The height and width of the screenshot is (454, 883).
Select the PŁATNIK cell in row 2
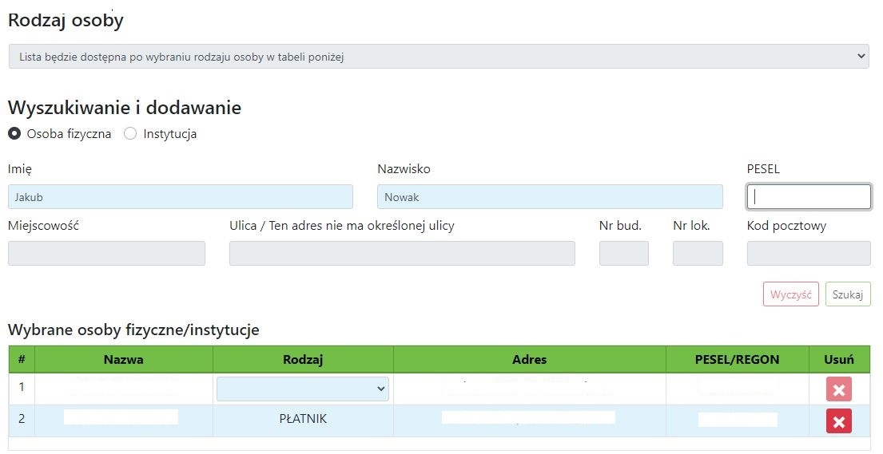click(x=303, y=420)
